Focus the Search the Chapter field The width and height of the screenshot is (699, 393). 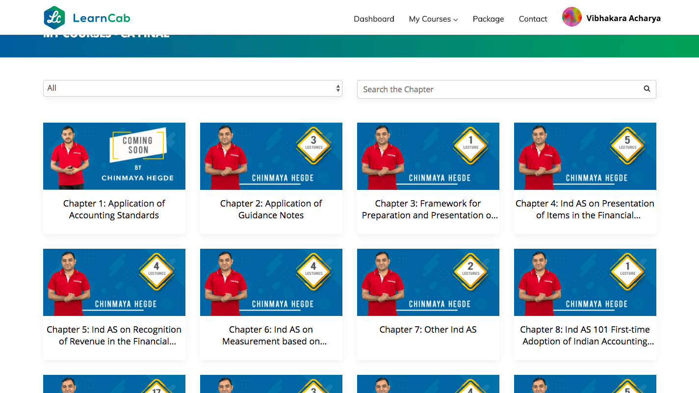tap(500, 89)
